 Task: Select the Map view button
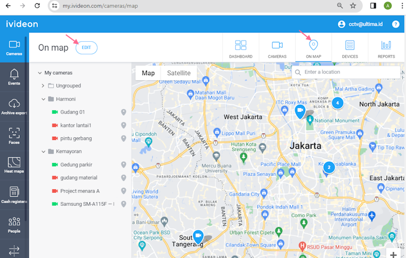coord(148,73)
